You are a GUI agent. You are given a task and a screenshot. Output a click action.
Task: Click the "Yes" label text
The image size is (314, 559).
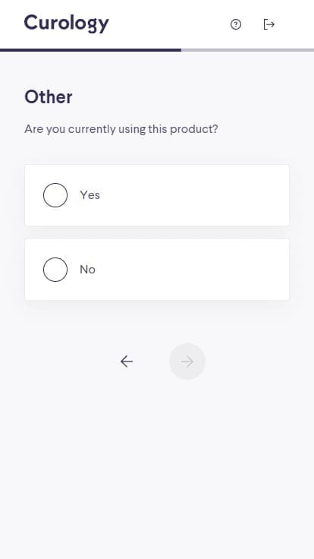(x=89, y=195)
